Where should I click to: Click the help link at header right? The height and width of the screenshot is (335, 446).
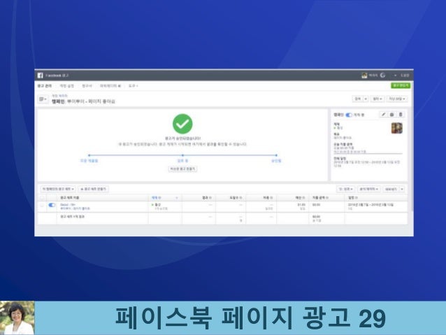pos(405,76)
